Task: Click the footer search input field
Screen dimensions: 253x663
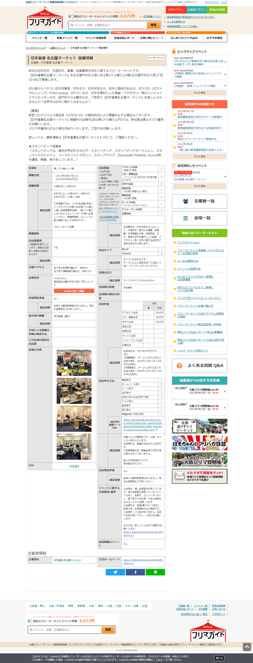Action: coord(65,629)
